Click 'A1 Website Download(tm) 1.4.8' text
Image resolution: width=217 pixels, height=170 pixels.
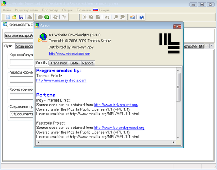75,35
